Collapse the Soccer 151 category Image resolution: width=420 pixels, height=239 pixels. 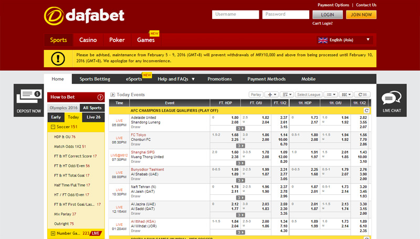click(x=53, y=127)
